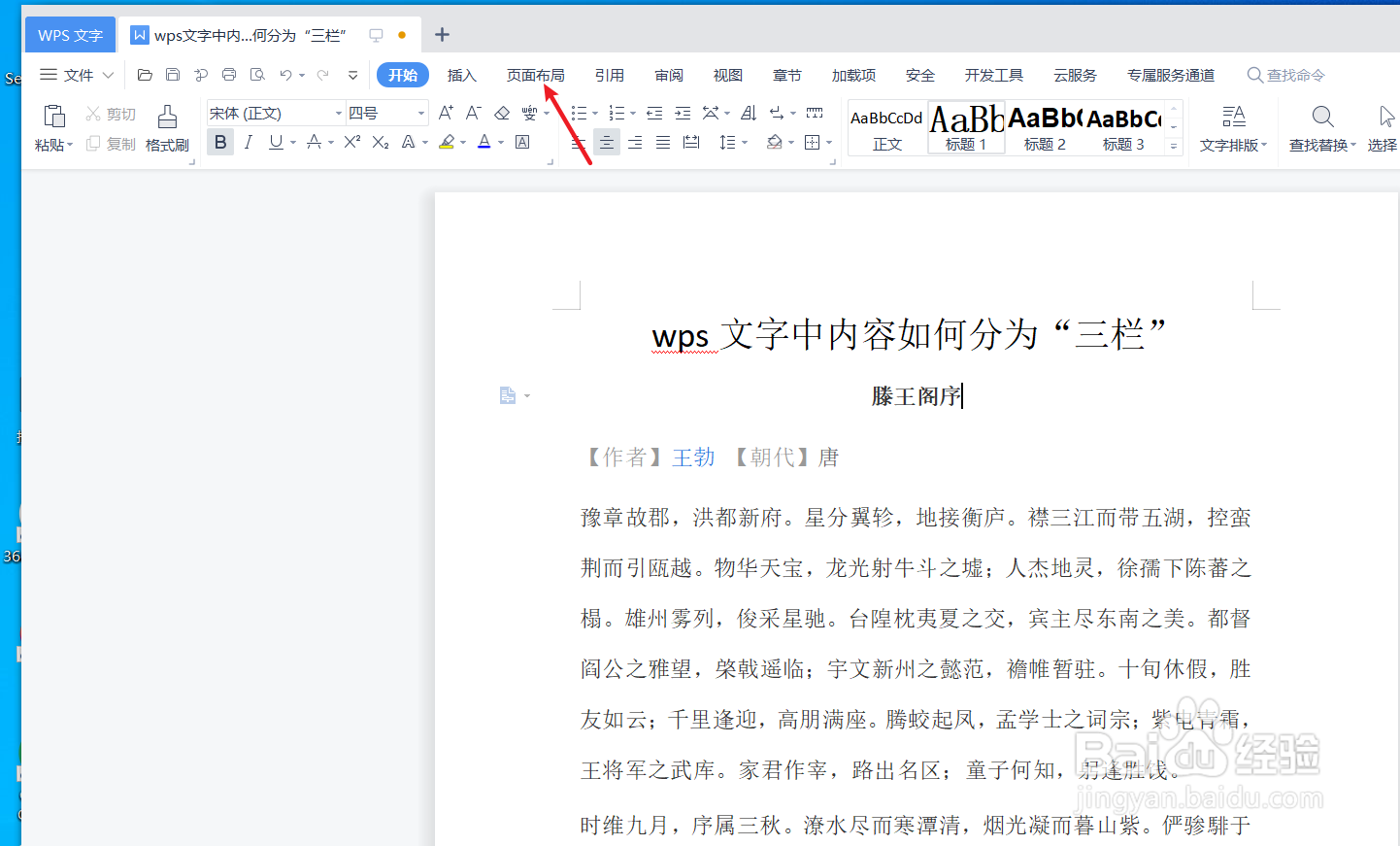
Task: Apply character border icon
Action: (x=522, y=142)
